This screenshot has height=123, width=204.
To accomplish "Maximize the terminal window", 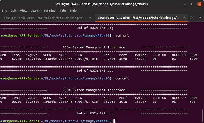I will [192, 4].
